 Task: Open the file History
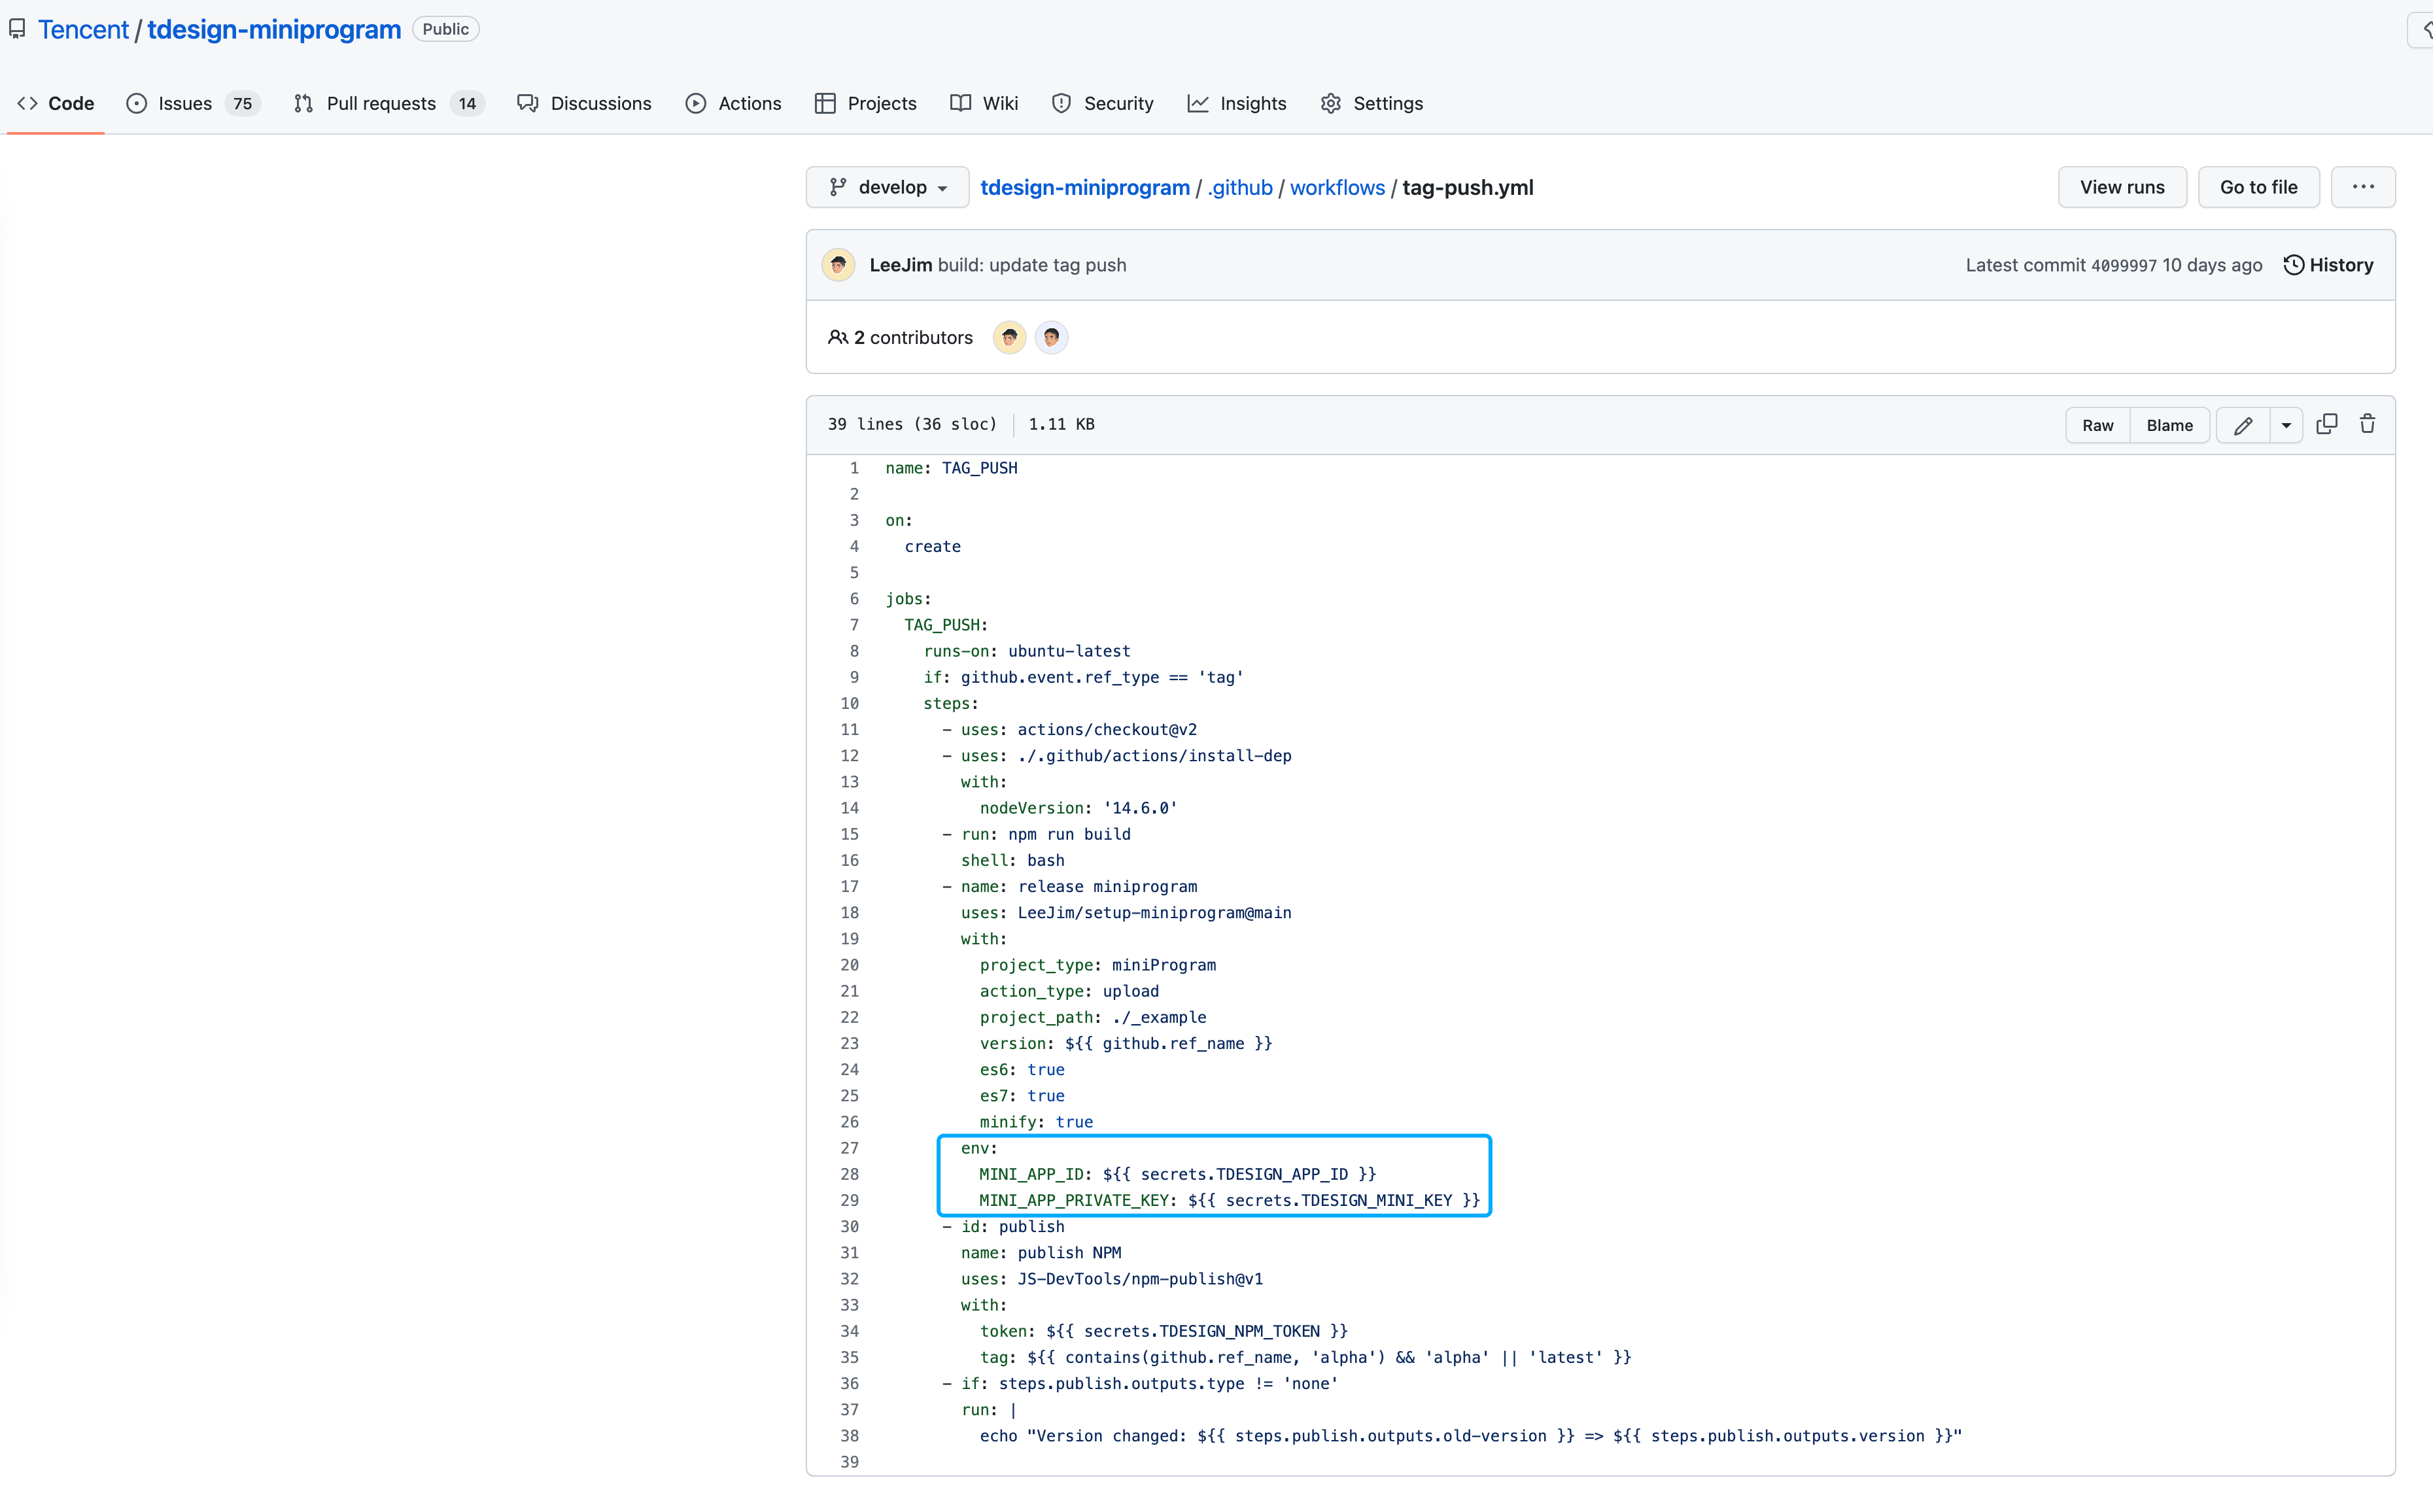point(2328,265)
